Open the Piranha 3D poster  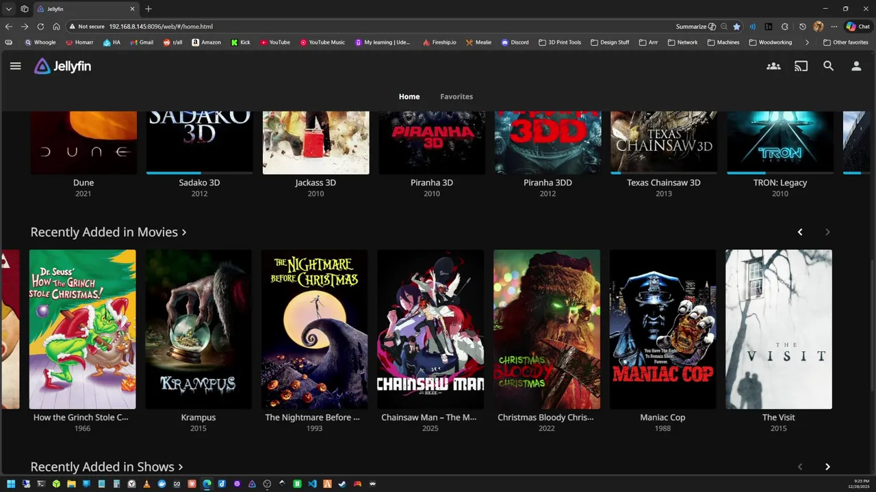point(432,142)
